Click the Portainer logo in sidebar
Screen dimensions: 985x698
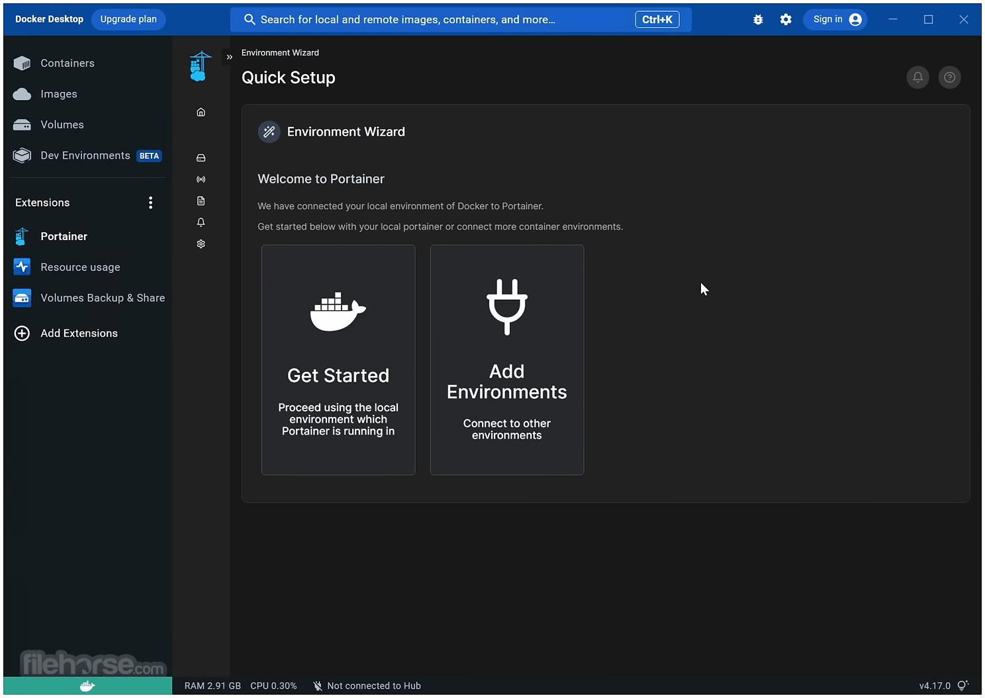click(200, 66)
